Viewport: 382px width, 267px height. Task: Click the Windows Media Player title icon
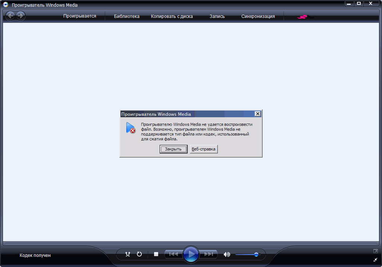tap(6, 4)
